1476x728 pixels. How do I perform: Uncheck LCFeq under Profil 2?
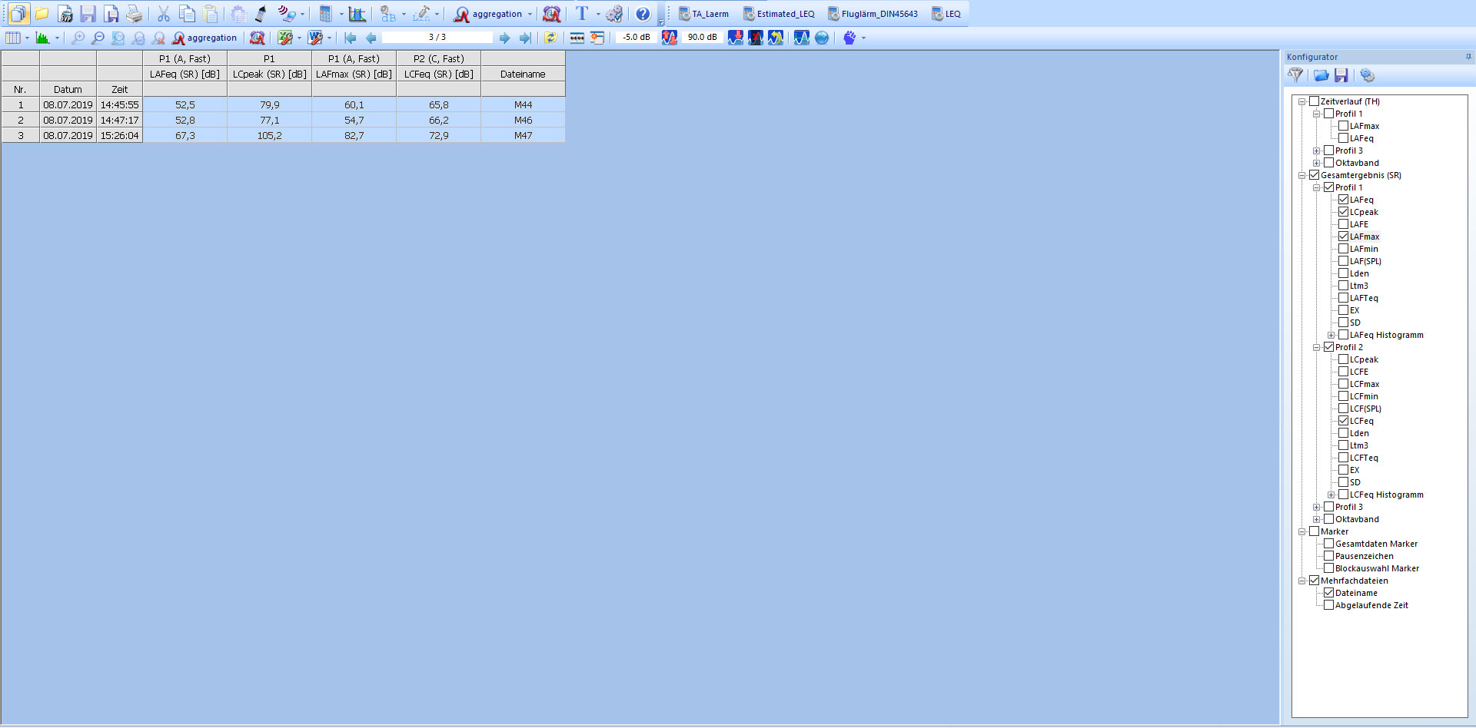click(1343, 421)
